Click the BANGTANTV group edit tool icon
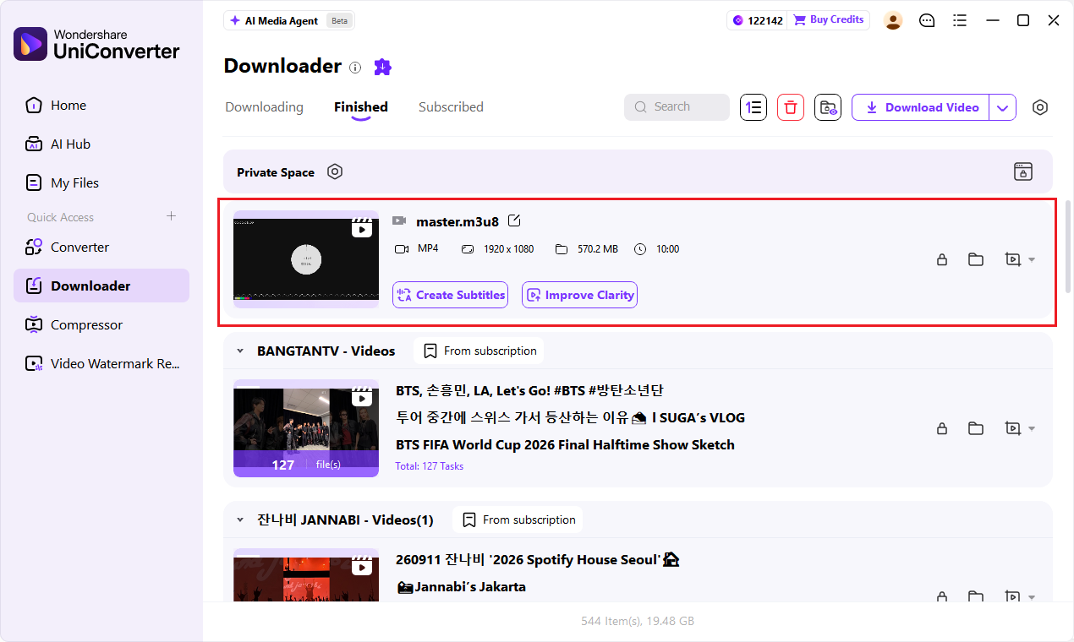 [1012, 428]
